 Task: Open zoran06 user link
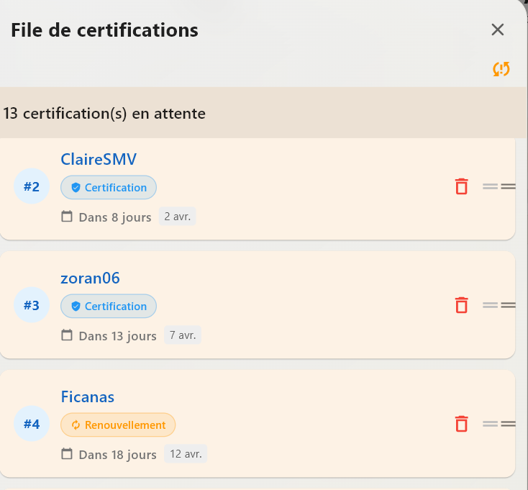point(91,278)
